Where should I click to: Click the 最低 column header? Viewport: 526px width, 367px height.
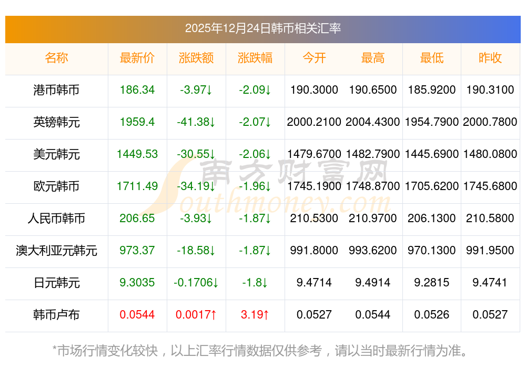432,58
